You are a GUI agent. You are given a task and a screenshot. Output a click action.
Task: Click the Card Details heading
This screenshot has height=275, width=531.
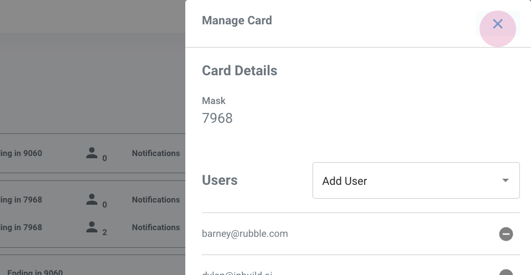240,71
